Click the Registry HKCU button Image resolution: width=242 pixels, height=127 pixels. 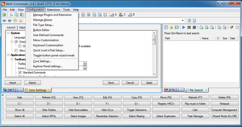click(166, 104)
